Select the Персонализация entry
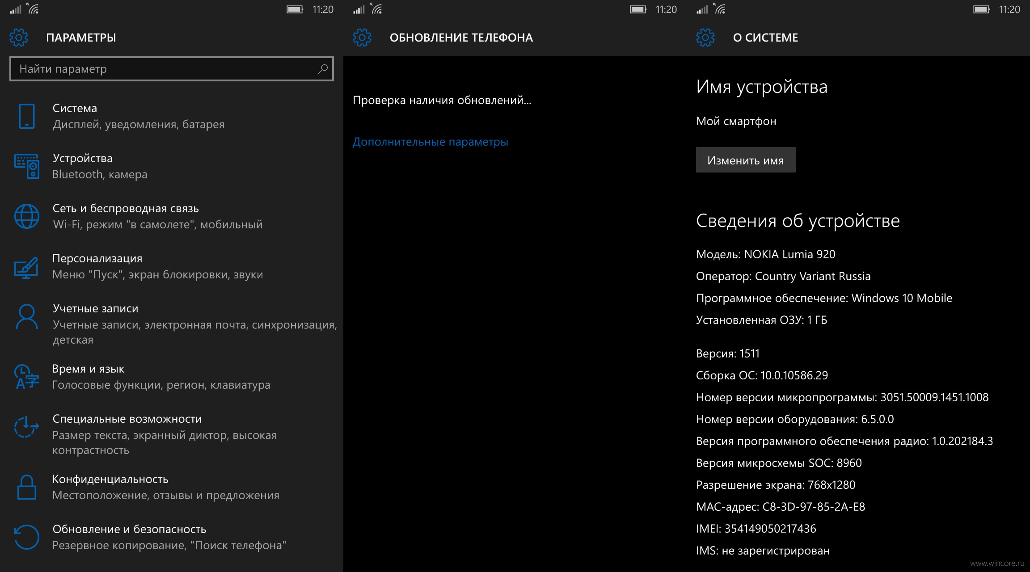The height and width of the screenshot is (572, 1030). 172,266
